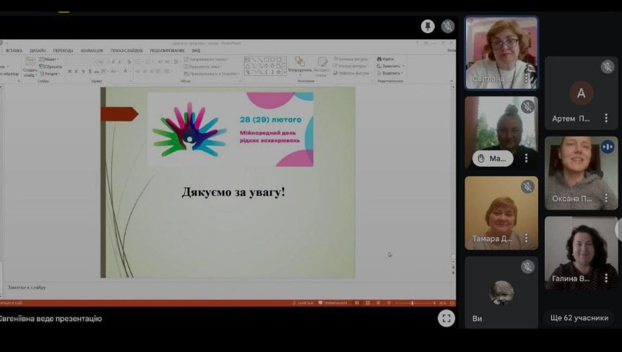The image size is (622, 352).
Task: Open more options next to the raised-hand Ма... chip
Action: [x=527, y=158]
